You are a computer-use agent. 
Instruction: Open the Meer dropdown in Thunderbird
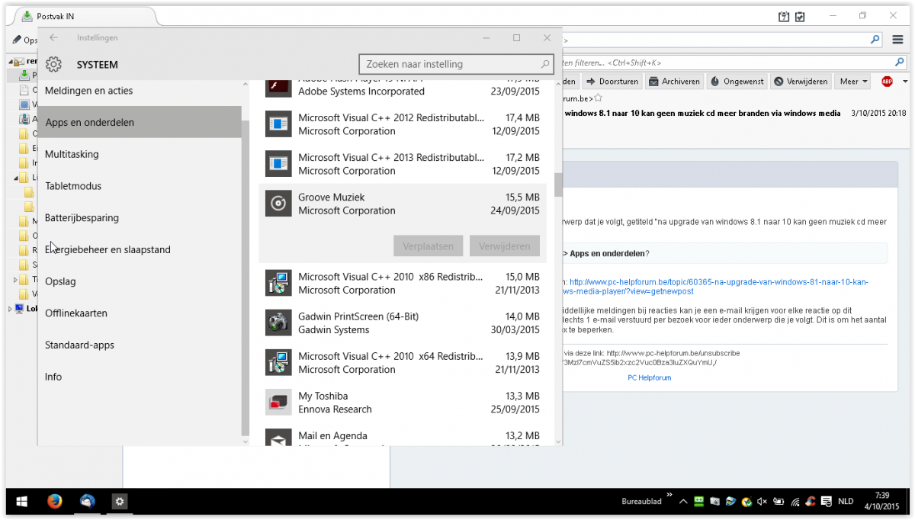[x=853, y=82]
